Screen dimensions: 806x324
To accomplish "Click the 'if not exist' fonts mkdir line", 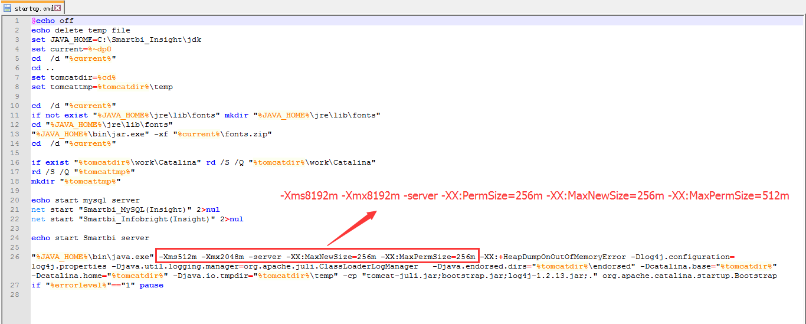I will [206, 115].
